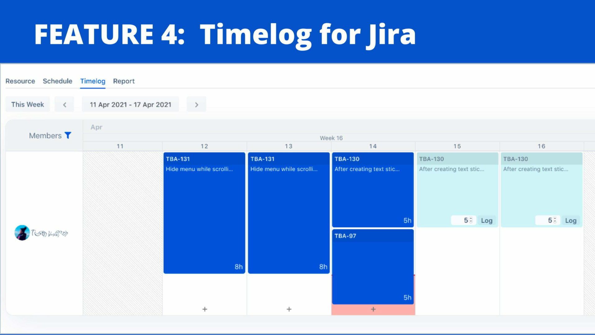Open the Members filter
595x335 pixels.
[68, 135]
